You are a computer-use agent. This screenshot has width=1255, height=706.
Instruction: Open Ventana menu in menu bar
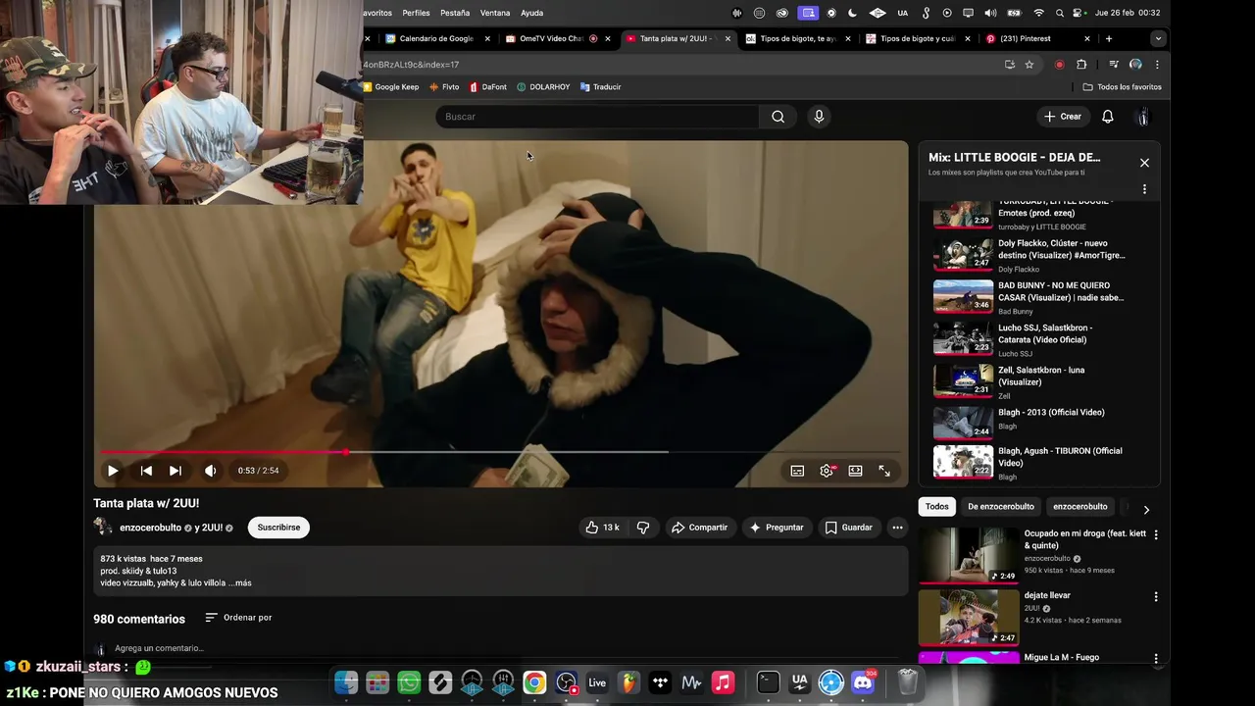(495, 13)
